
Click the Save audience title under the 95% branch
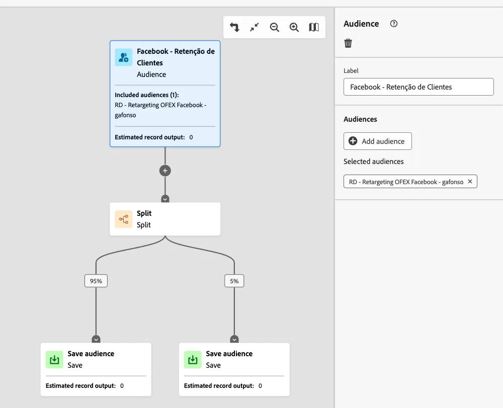(91, 354)
